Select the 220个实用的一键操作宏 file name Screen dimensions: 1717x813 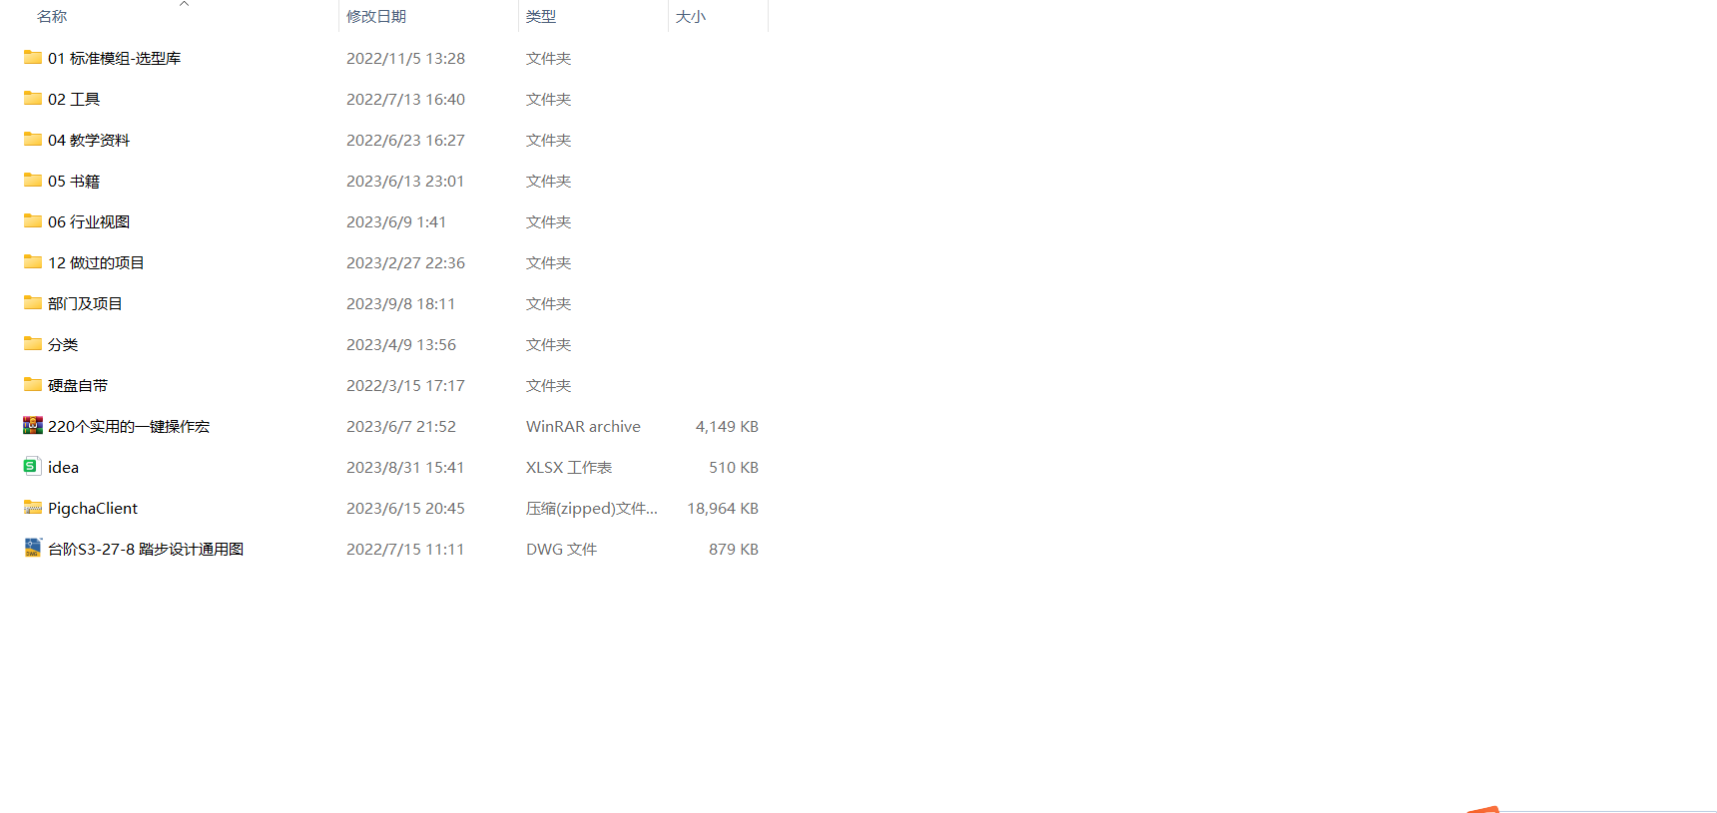129,427
